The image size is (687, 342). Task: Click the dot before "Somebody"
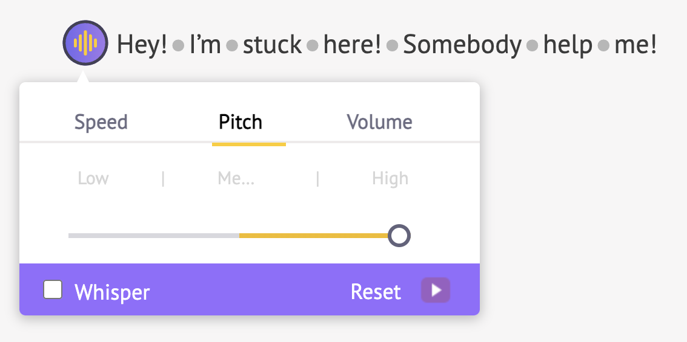click(x=392, y=46)
